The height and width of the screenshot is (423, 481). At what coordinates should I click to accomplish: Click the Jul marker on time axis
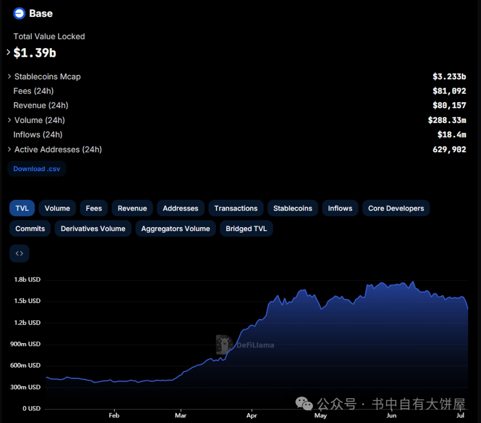coord(460,415)
